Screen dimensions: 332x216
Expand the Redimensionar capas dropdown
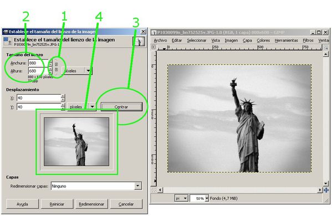[x=138, y=186]
